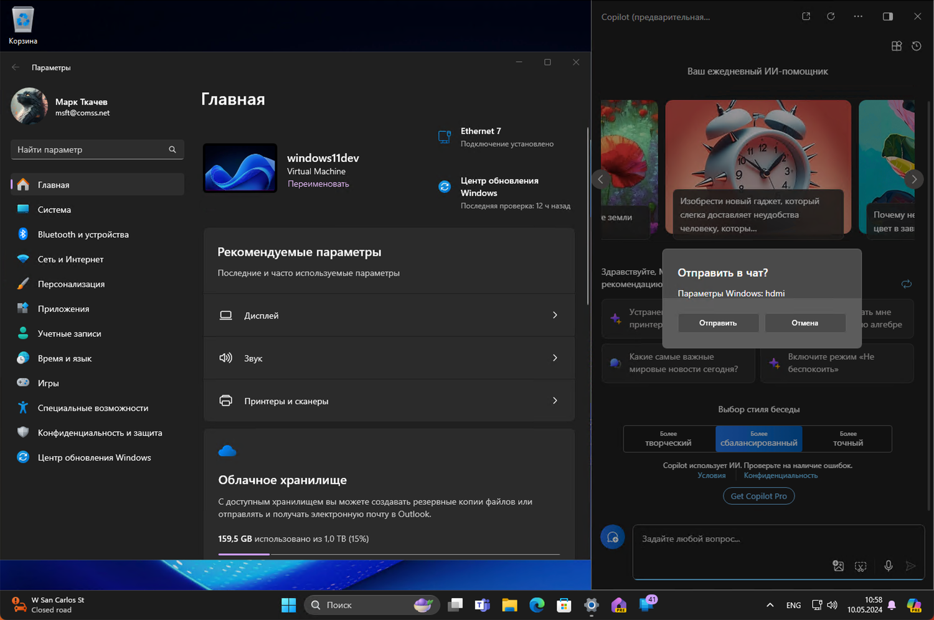Open Условия link in Copilot
Viewport: 934px width, 620px height.
pyautogui.click(x=711, y=476)
